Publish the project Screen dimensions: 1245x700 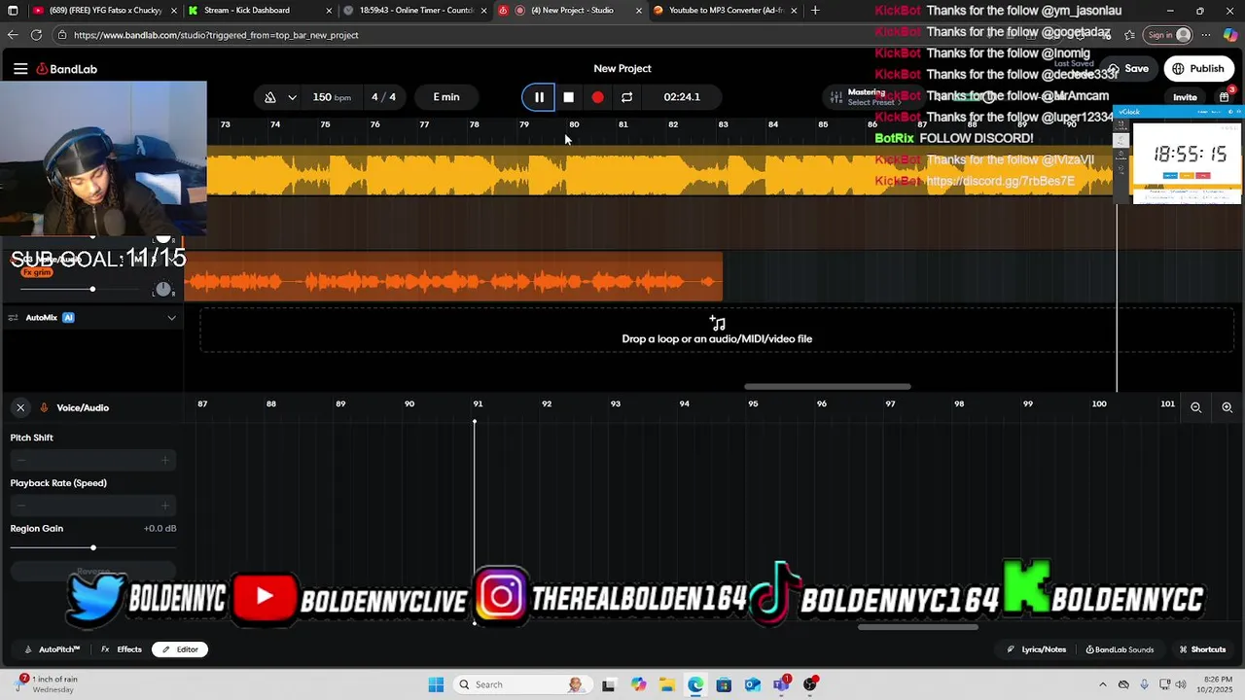point(1198,69)
